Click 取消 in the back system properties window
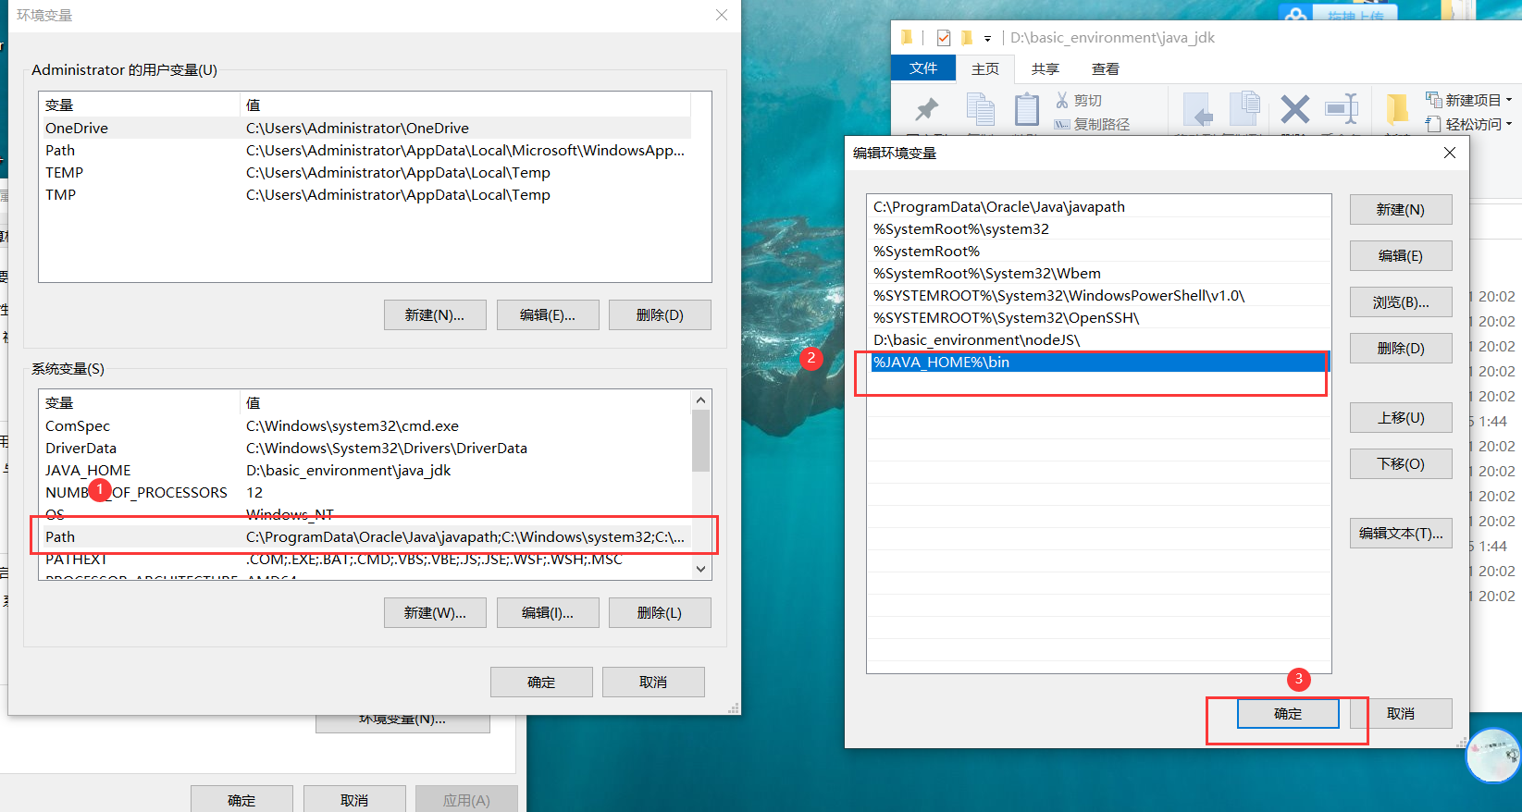 point(354,800)
